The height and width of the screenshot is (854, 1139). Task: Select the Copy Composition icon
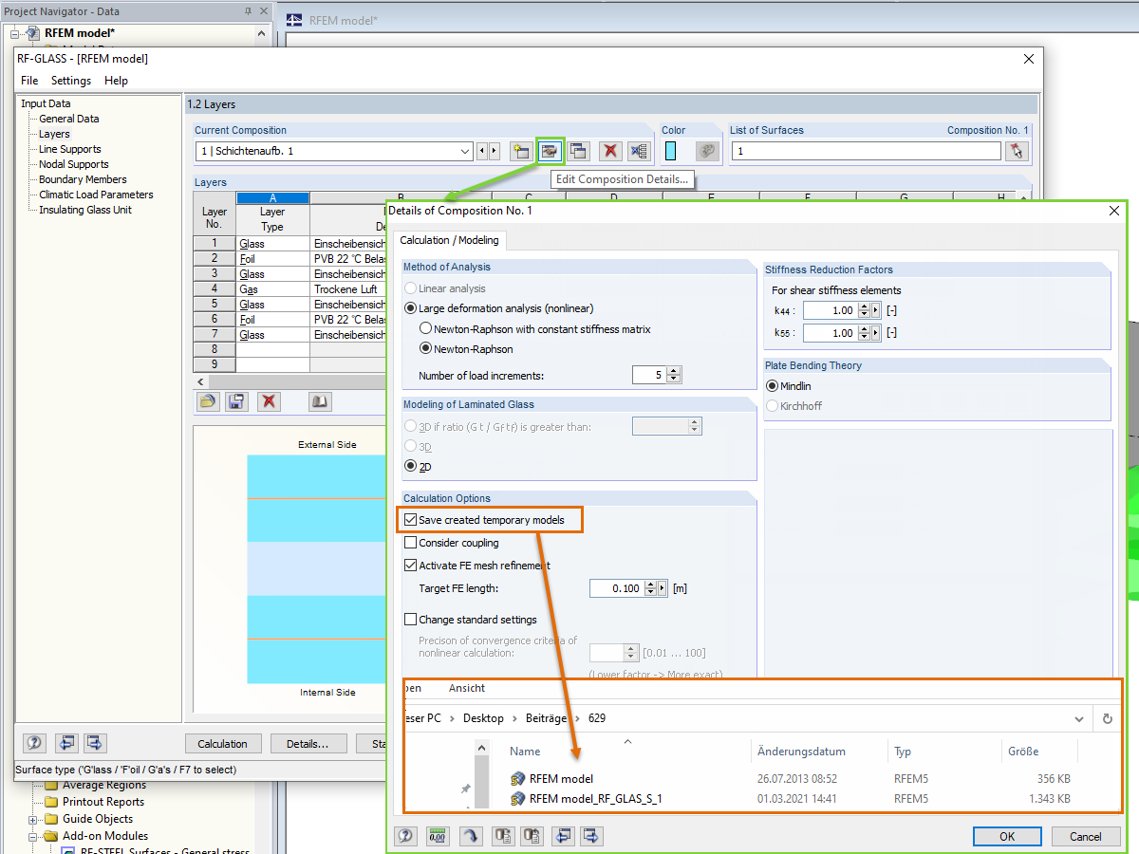[579, 151]
